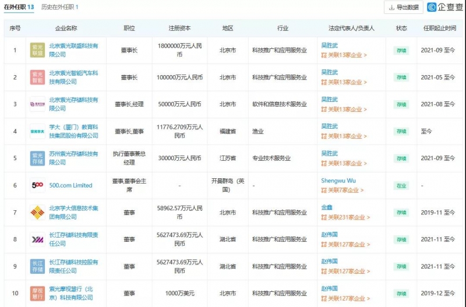Expand 关联127家企业 in row 10

345,298
